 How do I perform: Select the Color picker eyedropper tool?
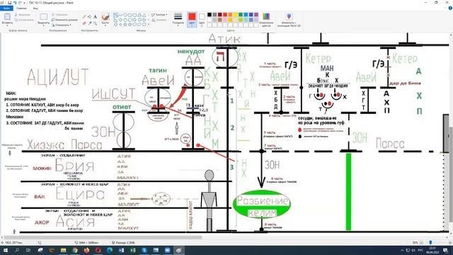[x=90, y=23]
